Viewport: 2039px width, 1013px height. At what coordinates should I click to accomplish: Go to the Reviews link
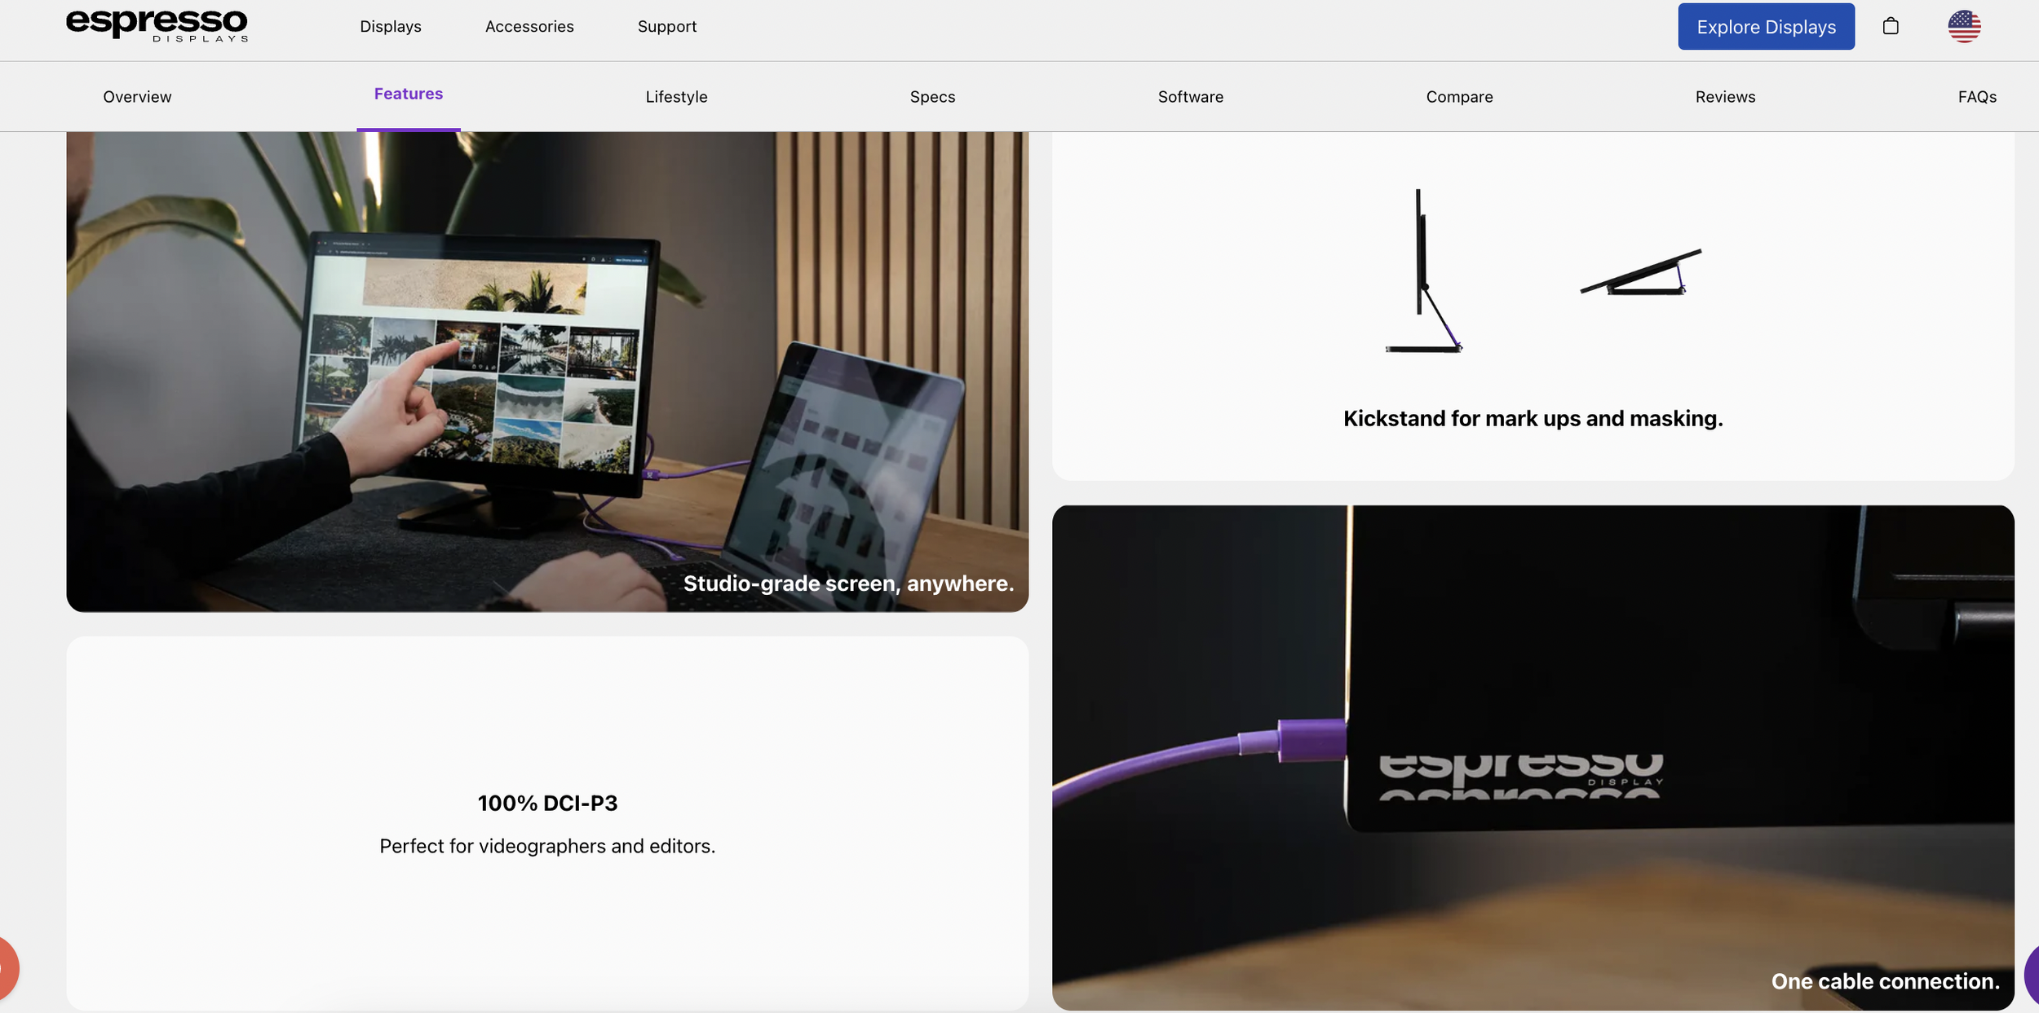1725,96
